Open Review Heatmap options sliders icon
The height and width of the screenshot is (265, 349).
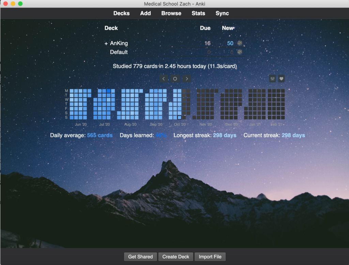tap(272, 78)
